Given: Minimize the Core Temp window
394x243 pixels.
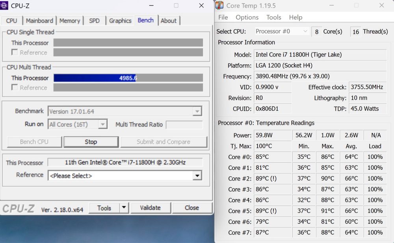Looking at the screenshot, I should 332,5.
